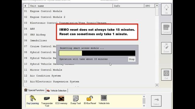The image size is (195, 109).
Task: Open the Dump Tool
Action: tap(76, 100)
